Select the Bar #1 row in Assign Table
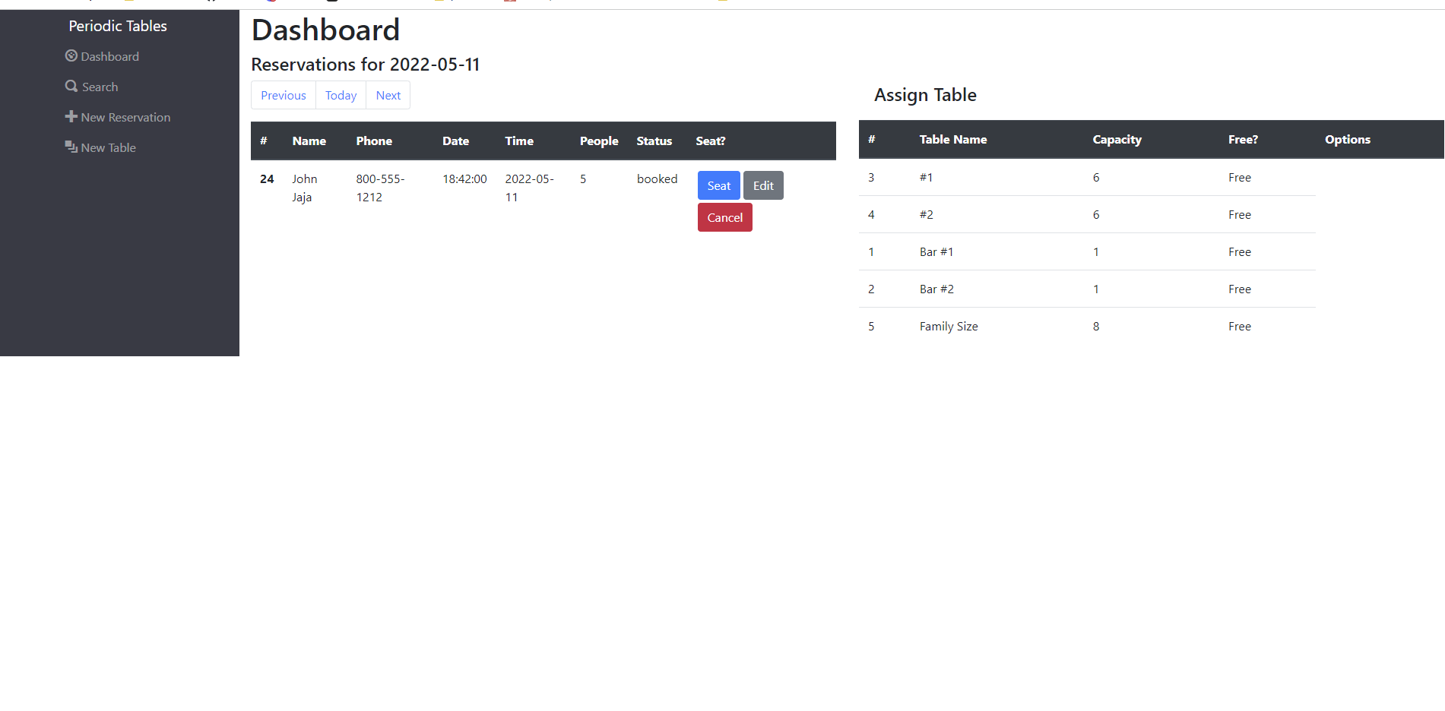This screenshot has height=711, width=1445. click(x=936, y=251)
